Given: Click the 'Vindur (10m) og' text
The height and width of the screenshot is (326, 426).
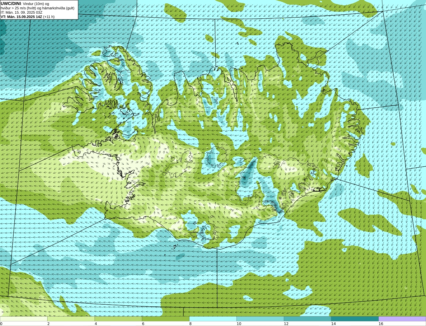Looking at the screenshot, I should [x=36, y=4].
